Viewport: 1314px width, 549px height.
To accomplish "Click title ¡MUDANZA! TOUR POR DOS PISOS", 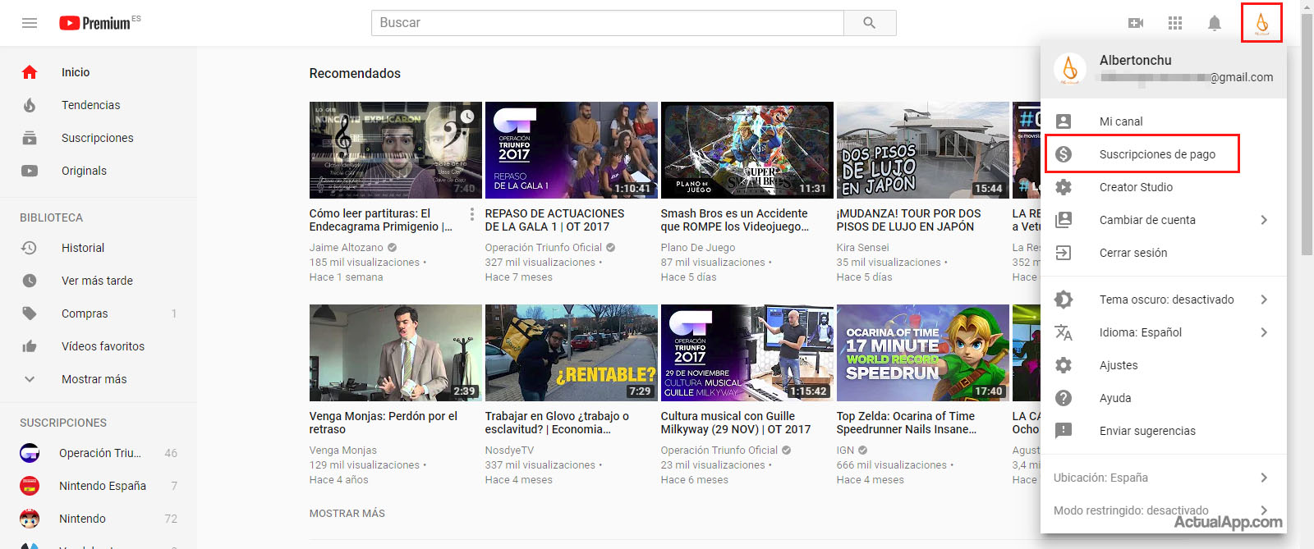I will point(909,220).
